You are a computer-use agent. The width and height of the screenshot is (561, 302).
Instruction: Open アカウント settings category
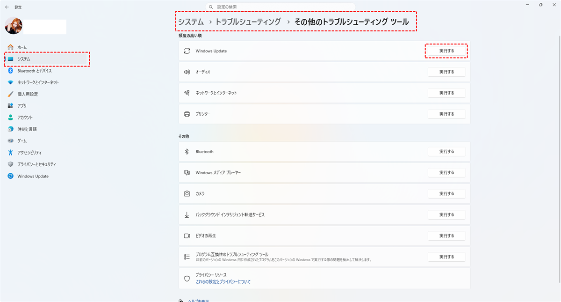[x=25, y=118]
